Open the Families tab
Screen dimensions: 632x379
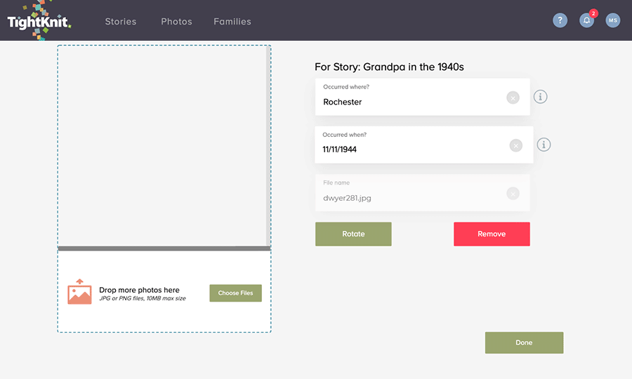tap(232, 22)
